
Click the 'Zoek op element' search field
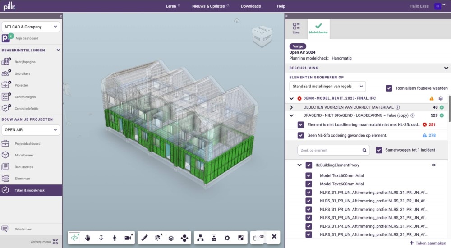tap(329, 150)
